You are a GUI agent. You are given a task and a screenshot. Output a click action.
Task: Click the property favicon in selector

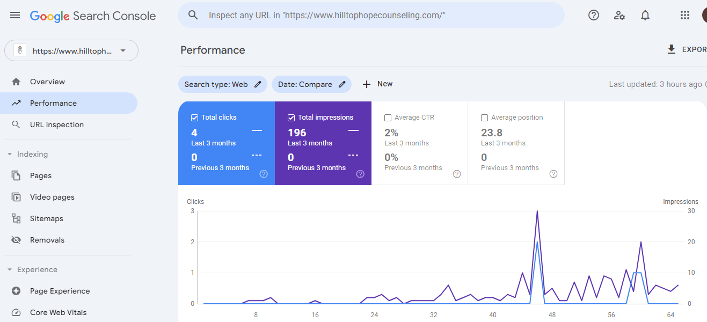pos(20,51)
